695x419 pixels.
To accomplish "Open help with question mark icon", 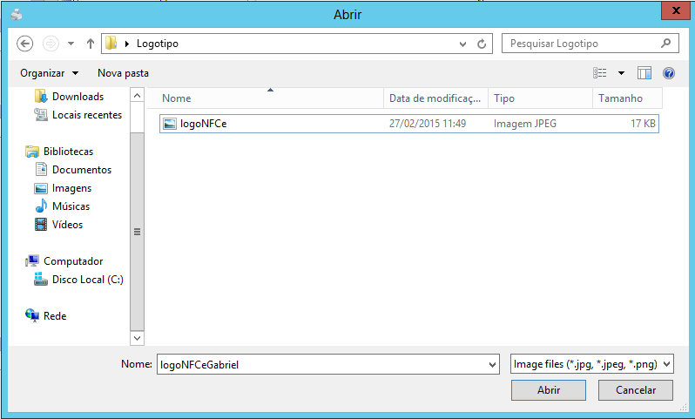I will 669,72.
